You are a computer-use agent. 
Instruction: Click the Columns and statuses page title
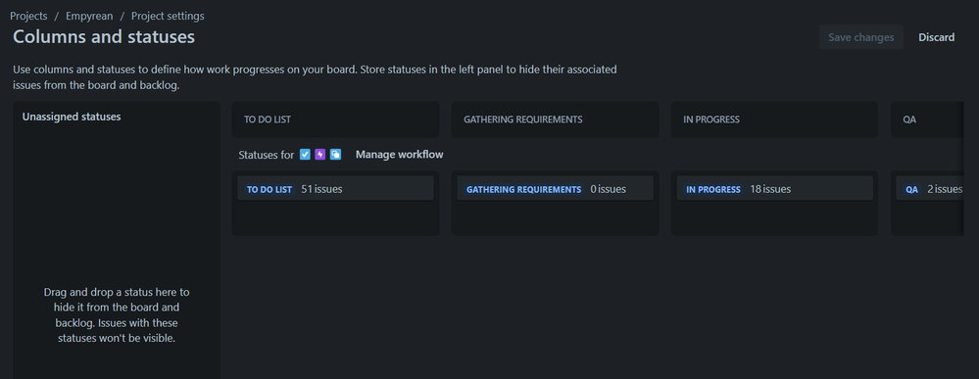click(104, 37)
